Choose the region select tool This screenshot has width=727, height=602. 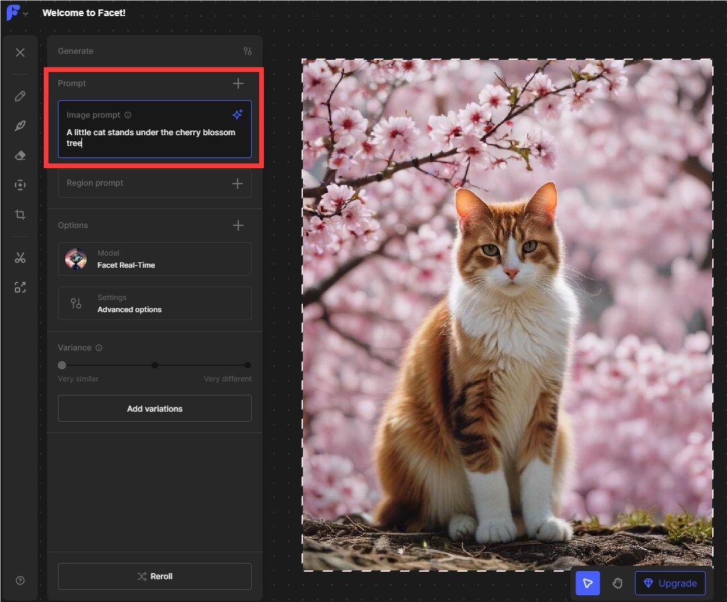point(20,185)
